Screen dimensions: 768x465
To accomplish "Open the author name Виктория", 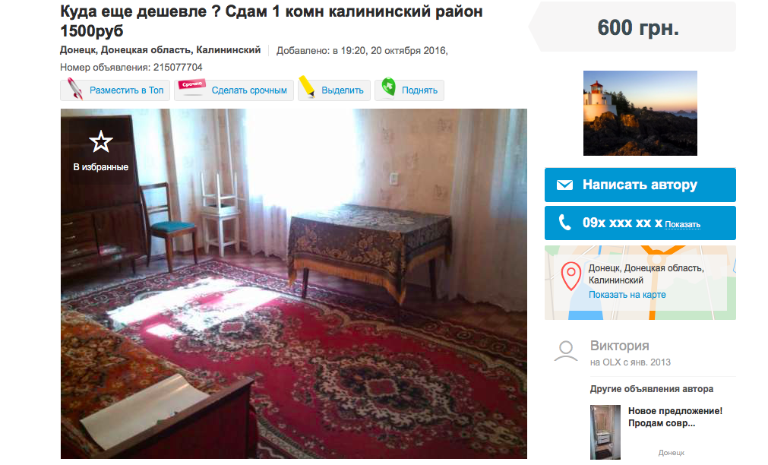I will pyautogui.click(x=620, y=346).
